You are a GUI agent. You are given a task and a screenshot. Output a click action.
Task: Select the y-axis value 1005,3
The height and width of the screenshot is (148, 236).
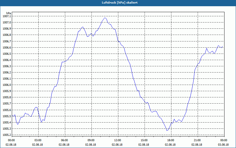7,129
